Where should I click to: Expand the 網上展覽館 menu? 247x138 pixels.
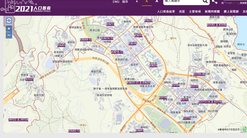(x=231, y=11)
